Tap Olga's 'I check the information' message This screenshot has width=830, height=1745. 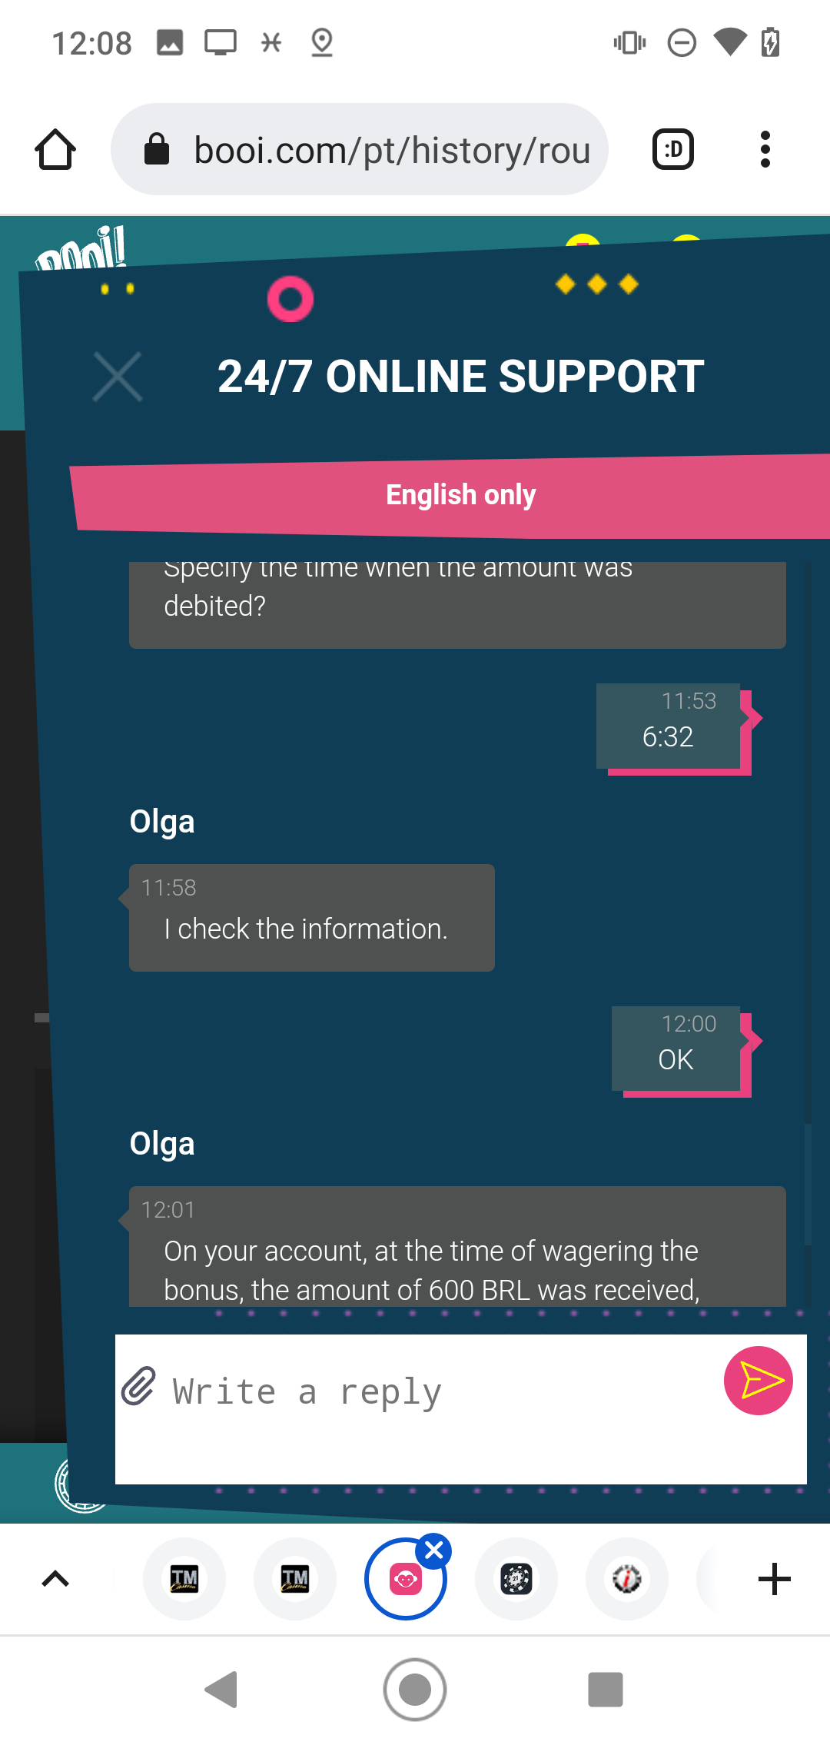311,918
